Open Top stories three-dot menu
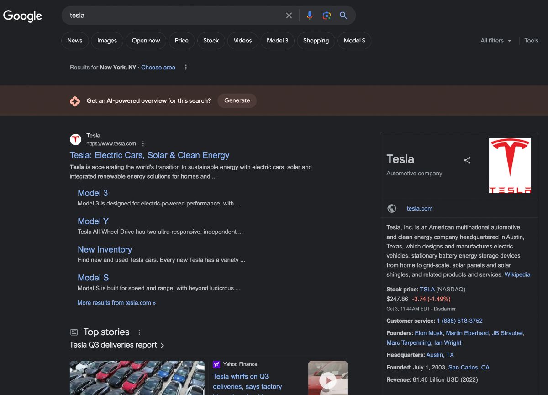Screen dimensions: 548x395 tap(140, 332)
